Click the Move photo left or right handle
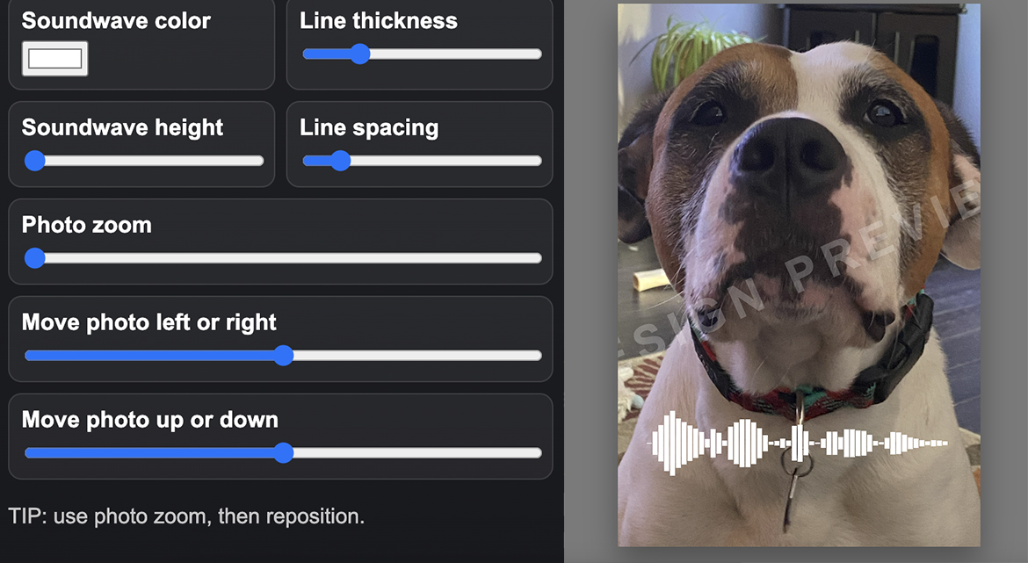 pos(283,355)
